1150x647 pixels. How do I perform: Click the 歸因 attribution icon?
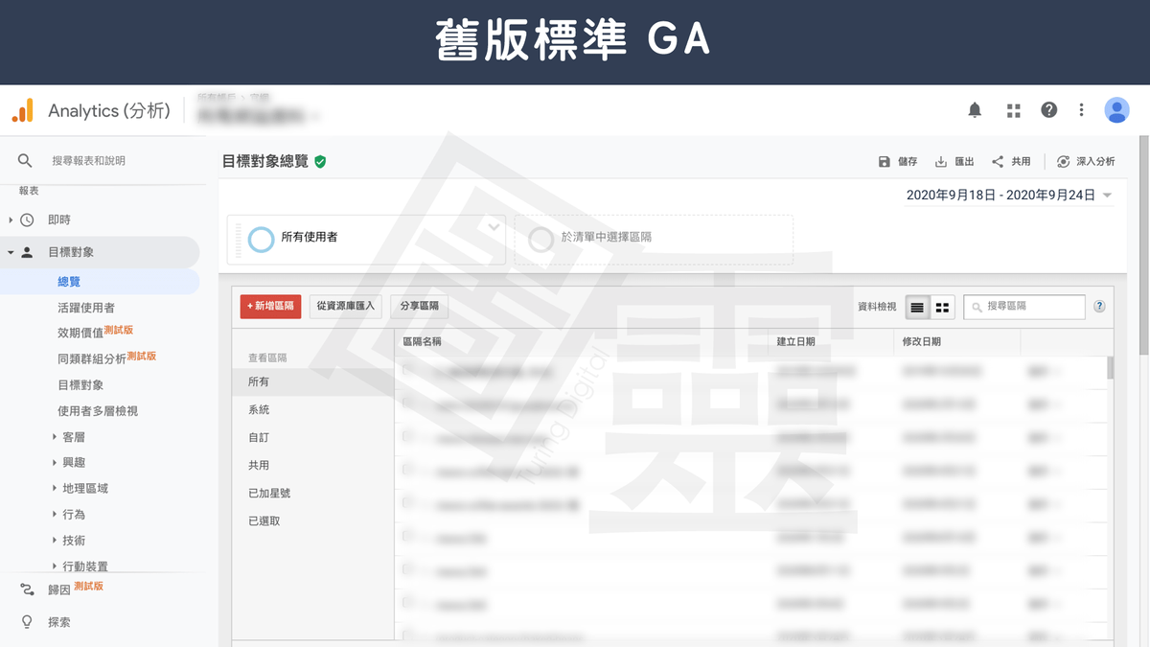[x=27, y=589]
